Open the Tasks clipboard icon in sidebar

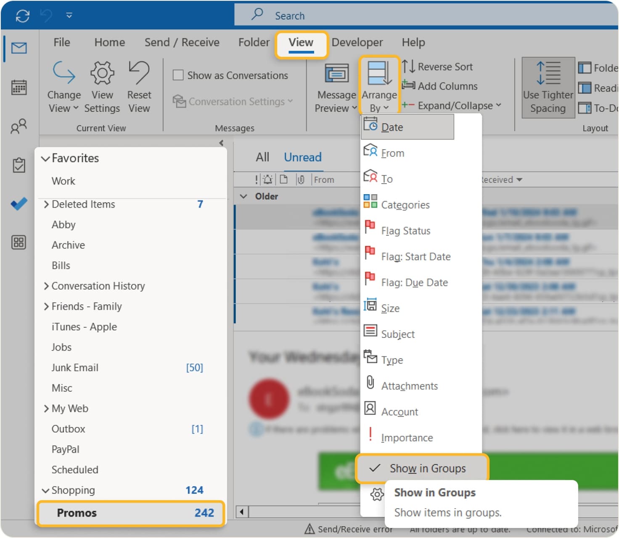tap(19, 165)
